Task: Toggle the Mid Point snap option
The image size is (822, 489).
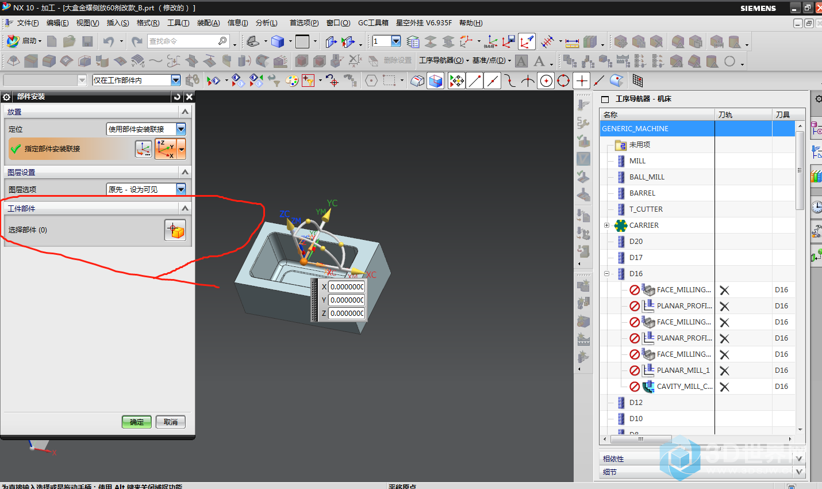Action: [x=493, y=81]
